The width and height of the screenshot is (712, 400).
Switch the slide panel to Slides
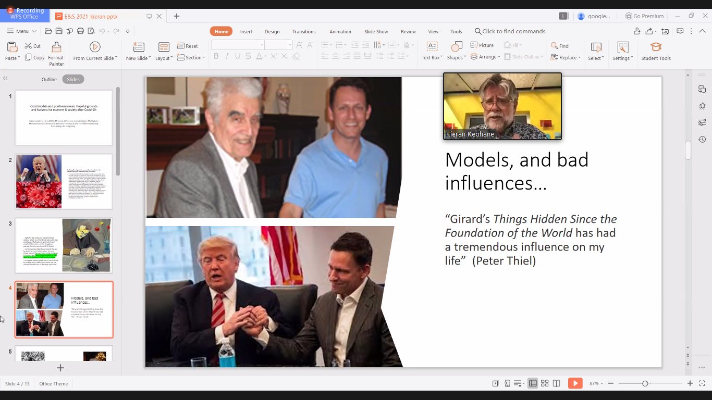[73, 79]
